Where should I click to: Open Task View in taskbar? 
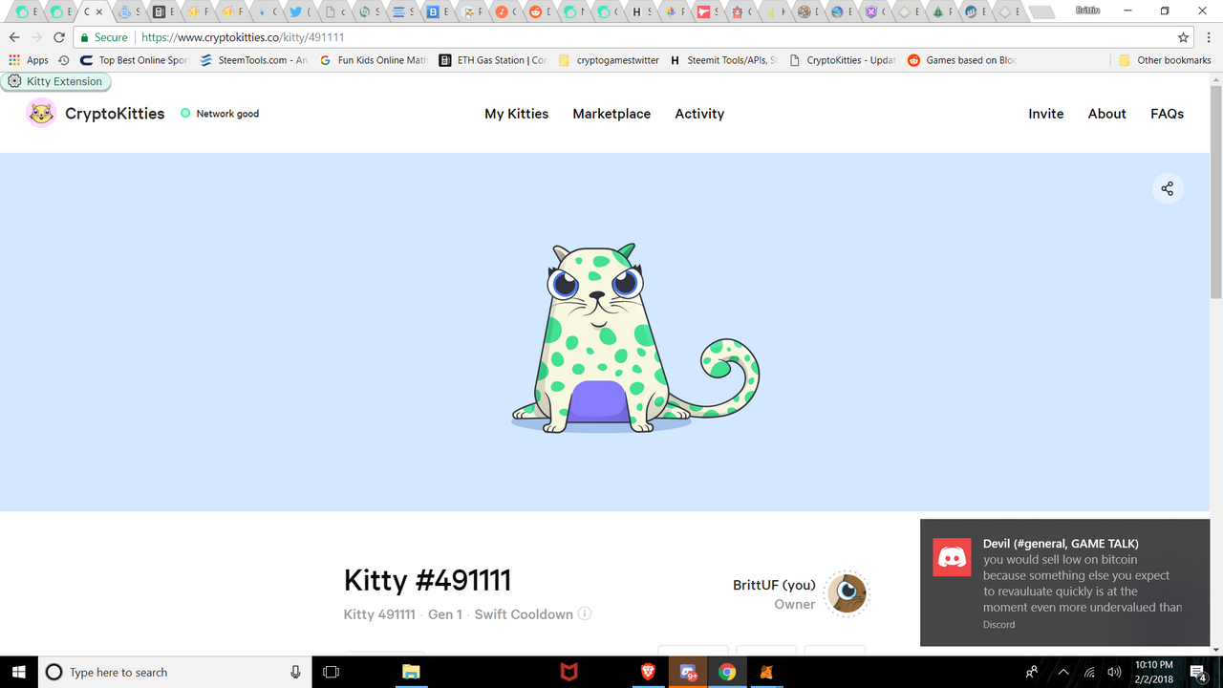pos(331,672)
